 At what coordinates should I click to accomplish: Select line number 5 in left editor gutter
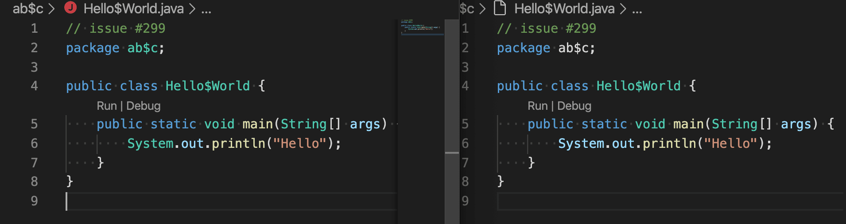(x=34, y=124)
